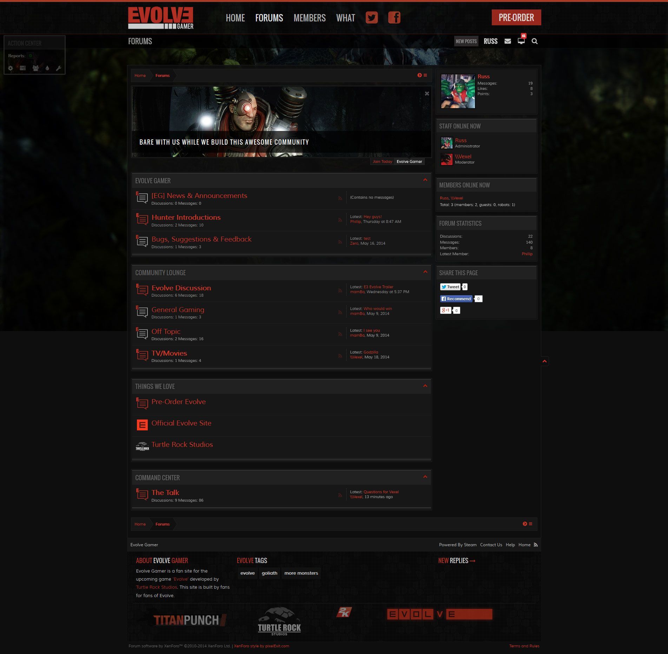Open the Twitter icon in the header
Screen dimensions: 668x654
tap(372, 18)
